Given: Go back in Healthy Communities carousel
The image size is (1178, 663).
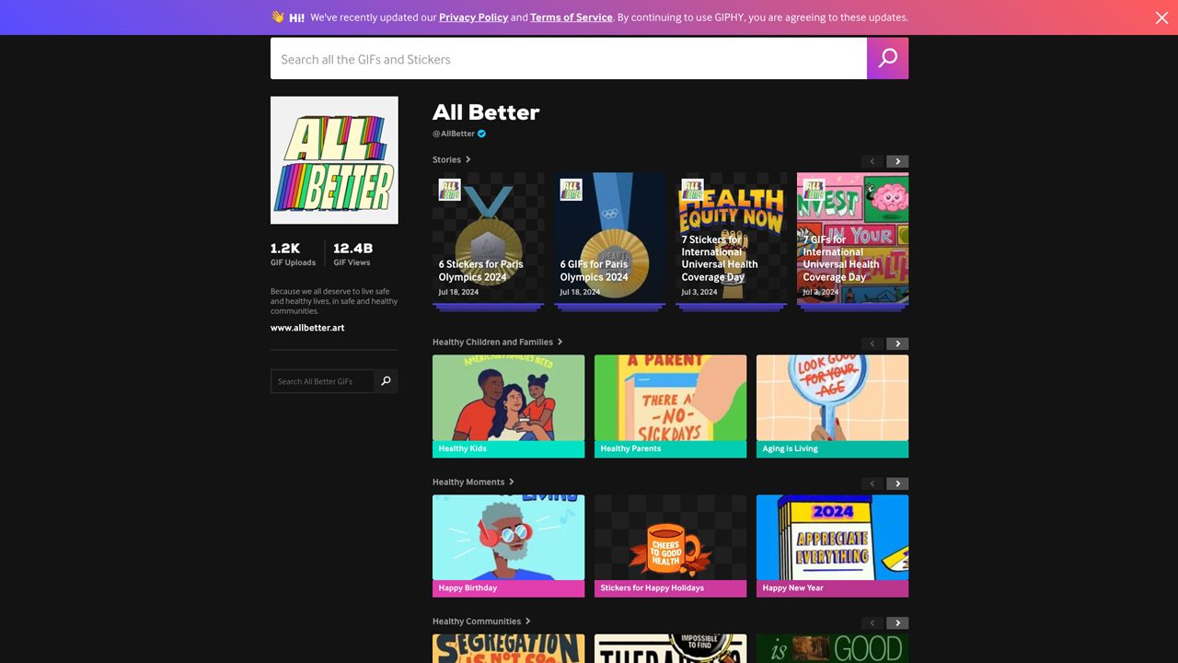Looking at the screenshot, I should pyautogui.click(x=872, y=623).
